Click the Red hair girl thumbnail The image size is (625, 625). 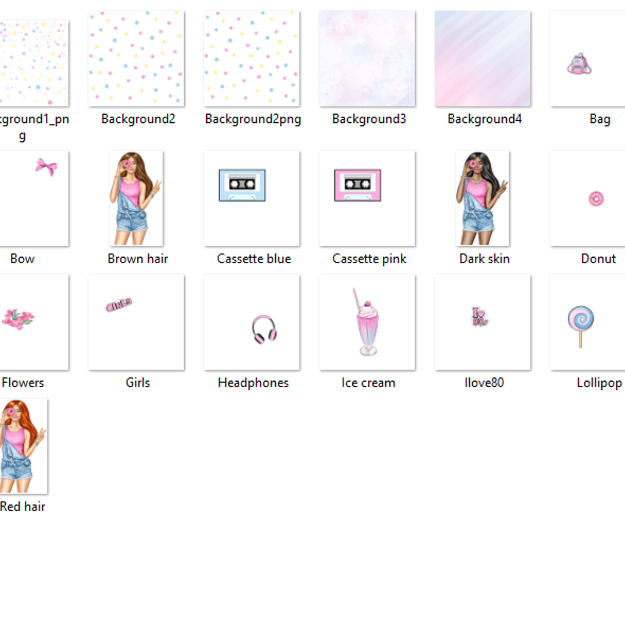[x=23, y=445]
